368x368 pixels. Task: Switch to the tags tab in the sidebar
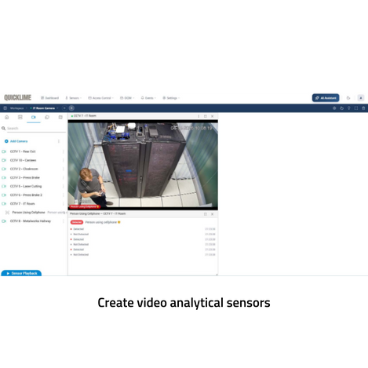tap(47, 117)
